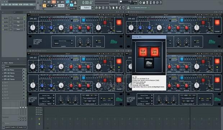Toggle the orange countdown-before-recording button
The height and width of the screenshot is (130, 223).
tap(54, 2)
